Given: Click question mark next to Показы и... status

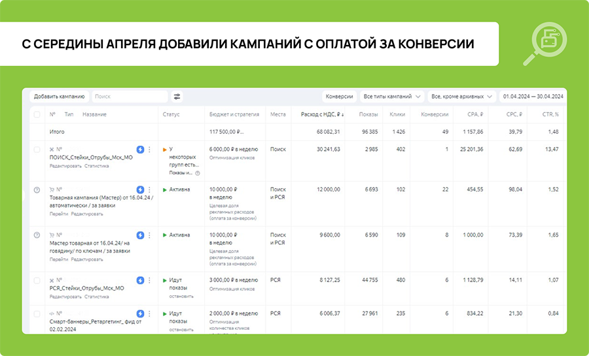Looking at the screenshot, I should click(x=198, y=173).
